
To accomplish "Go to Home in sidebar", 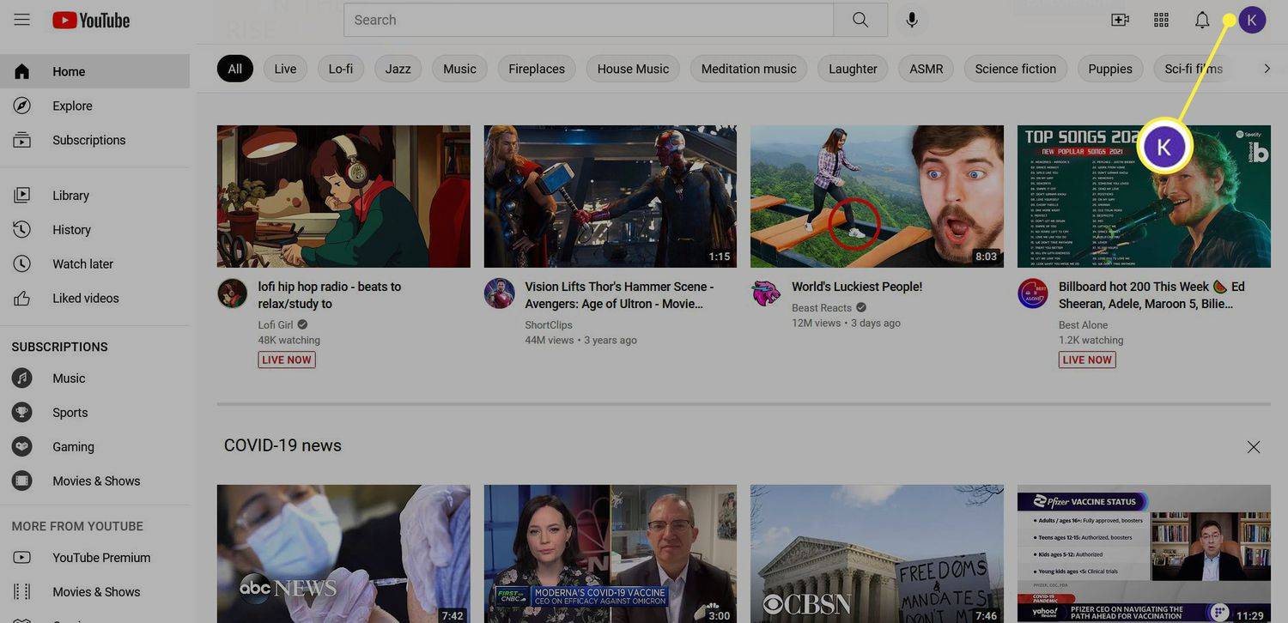I will pyautogui.click(x=94, y=71).
